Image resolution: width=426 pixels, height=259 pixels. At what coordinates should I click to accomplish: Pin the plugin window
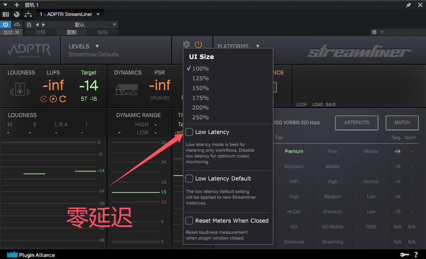(x=408, y=5)
